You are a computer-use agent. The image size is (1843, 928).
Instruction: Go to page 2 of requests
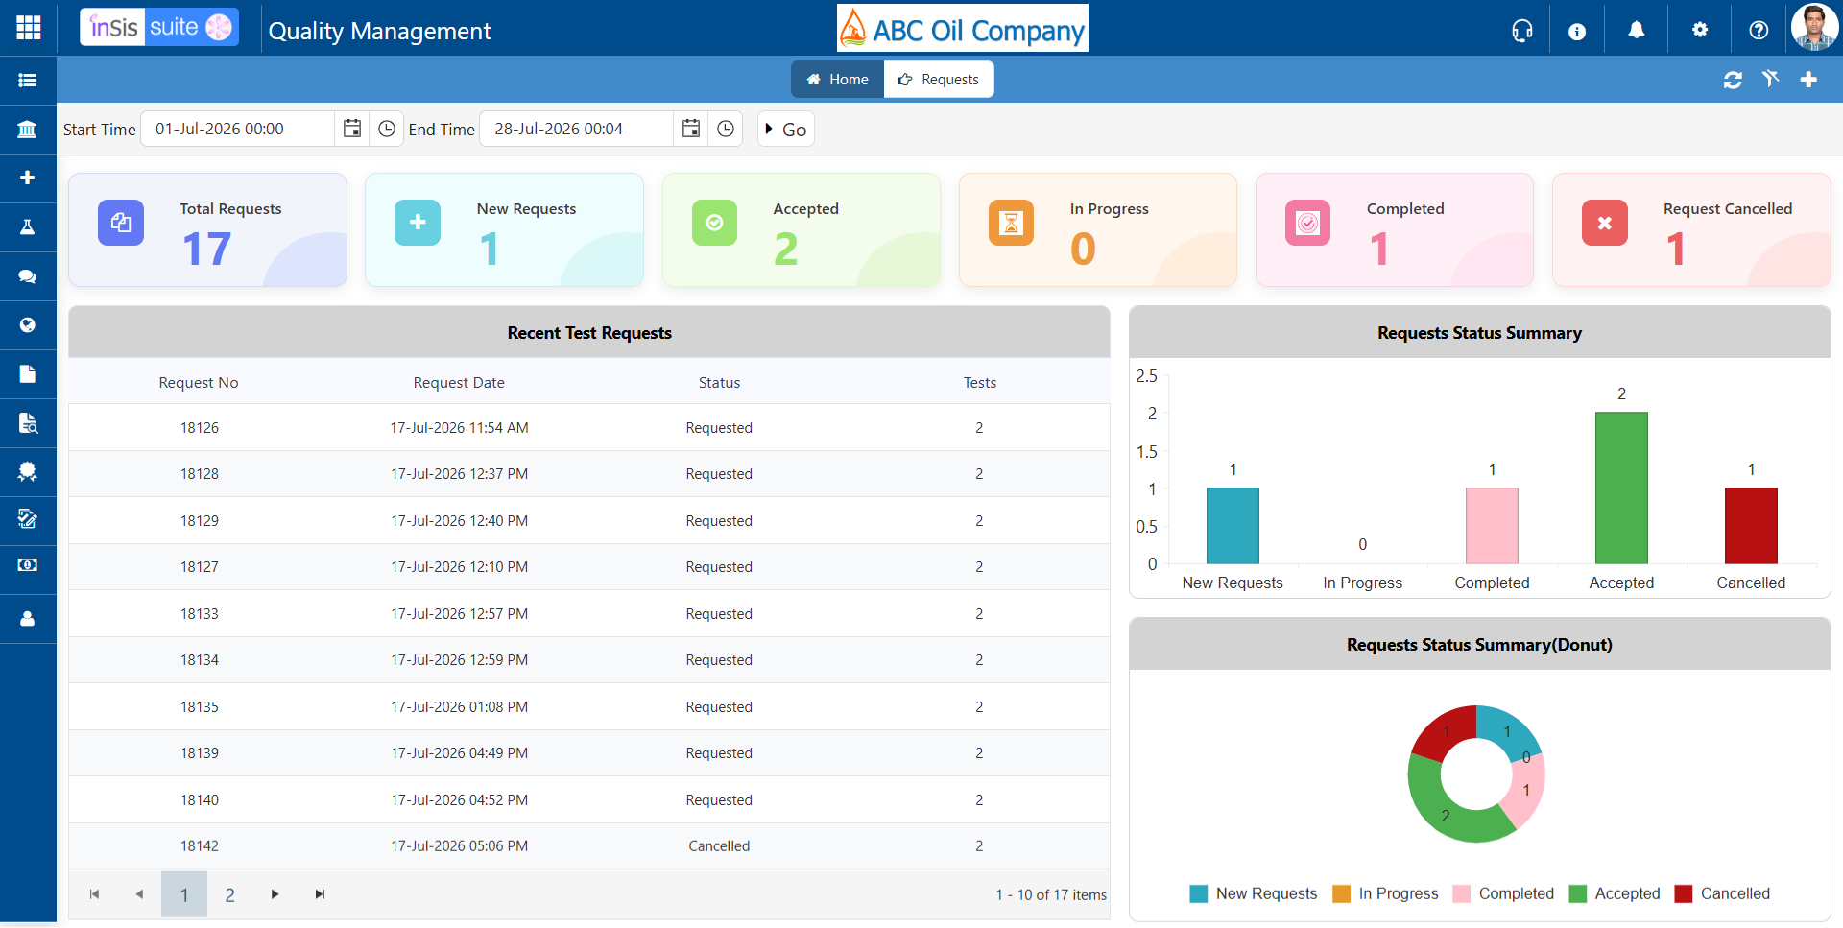tap(230, 894)
